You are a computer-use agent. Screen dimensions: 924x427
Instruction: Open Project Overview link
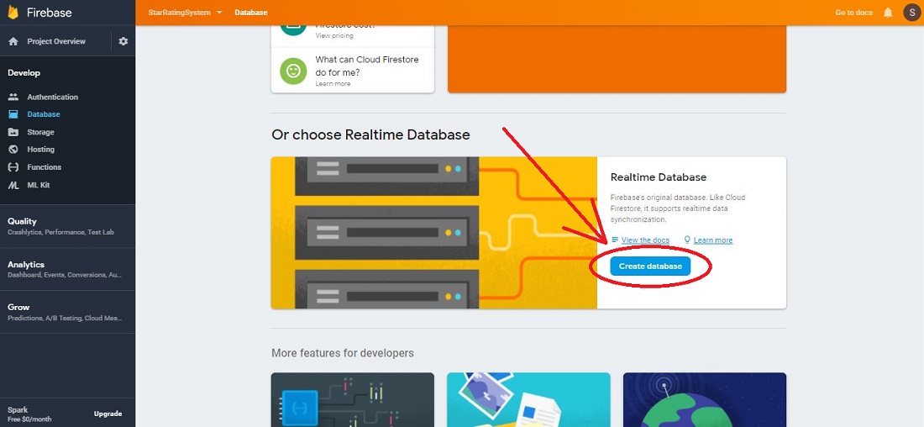(x=56, y=41)
